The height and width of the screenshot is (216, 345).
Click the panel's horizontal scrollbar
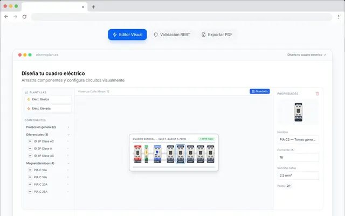(174, 167)
